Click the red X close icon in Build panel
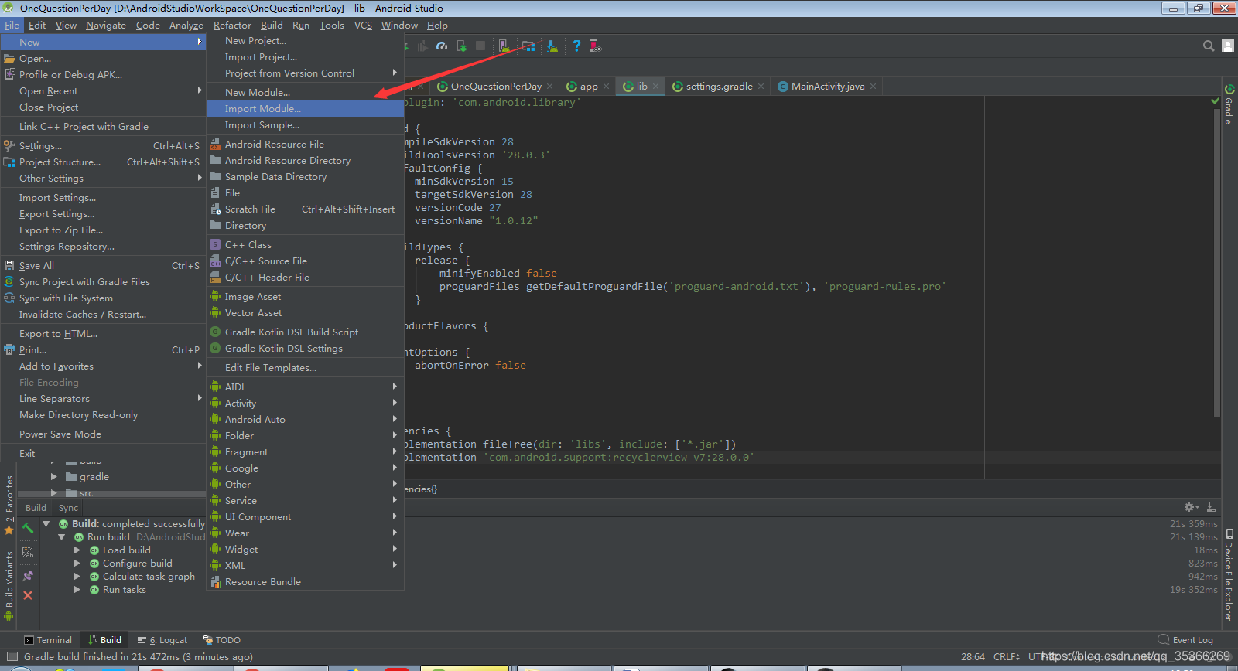 click(28, 595)
